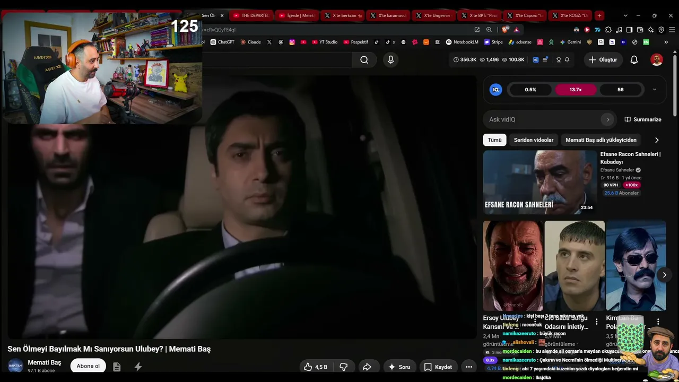Open YouTube notifications bell
This screenshot has height=382, width=679.
[634, 60]
